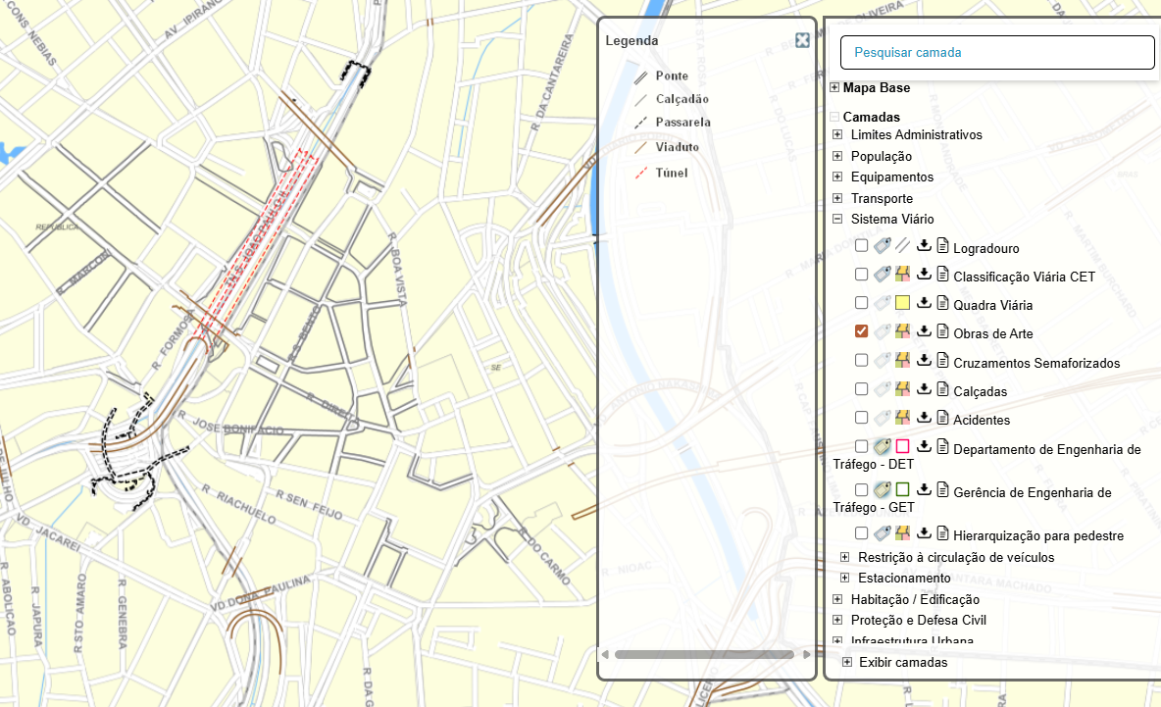Open metadata document for Obras de Arte

click(943, 331)
